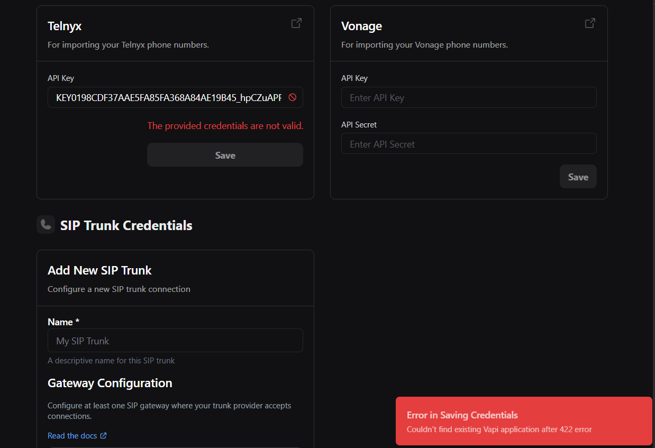Click the phone icon beside SIP Trunk Credentials
The image size is (655, 448).
[46, 225]
